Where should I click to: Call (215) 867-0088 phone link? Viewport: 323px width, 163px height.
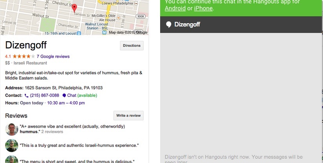click(x=44, y=95)
